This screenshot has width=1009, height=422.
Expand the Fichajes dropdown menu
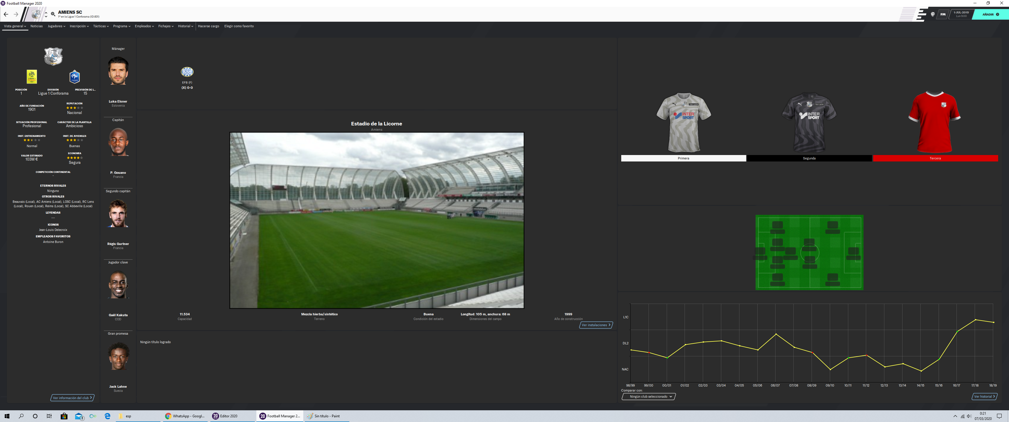click(x=166, y=26)
